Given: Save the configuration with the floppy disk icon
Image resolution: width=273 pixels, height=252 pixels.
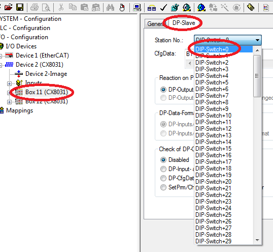Looking at the screenshot, I should (x=20, y=8).
